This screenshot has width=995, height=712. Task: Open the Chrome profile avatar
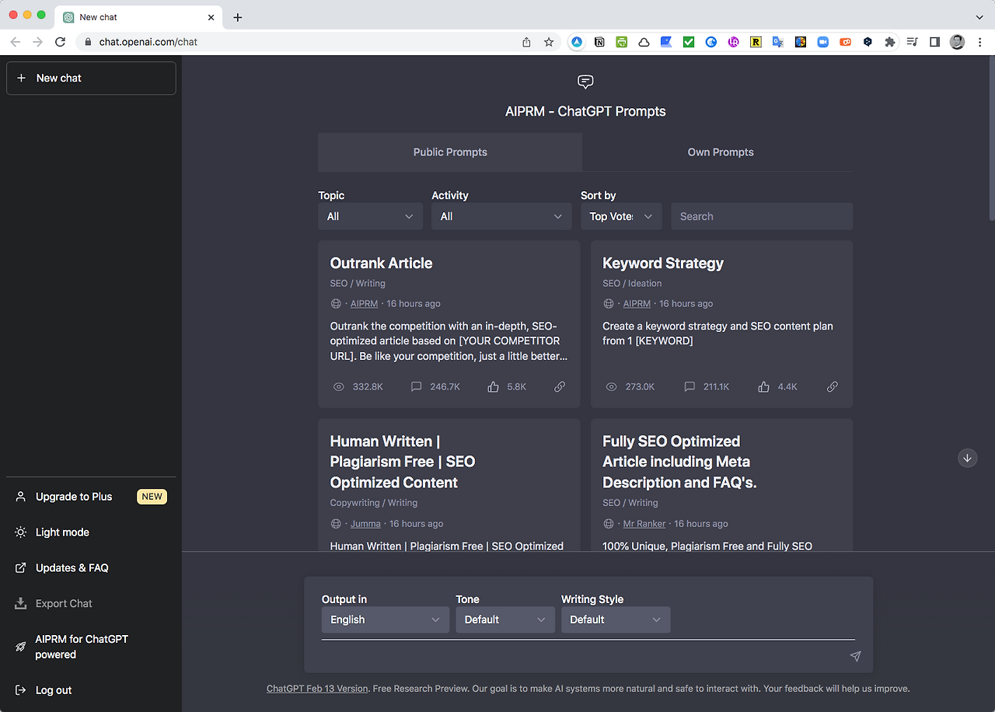957,42
